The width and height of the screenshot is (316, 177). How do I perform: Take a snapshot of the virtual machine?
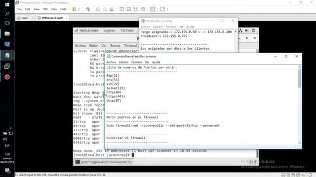point(98,9)
